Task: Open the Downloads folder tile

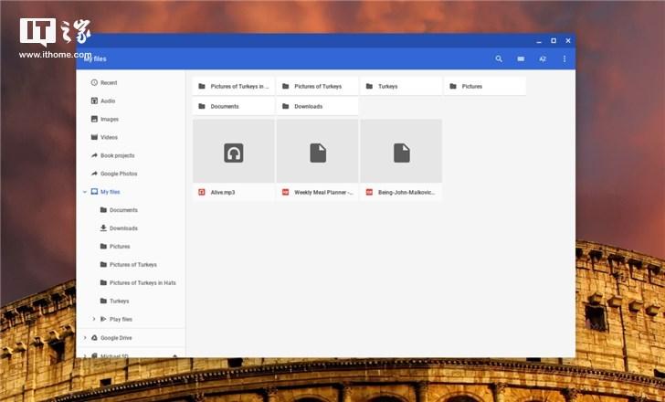Action: (x=317, y=106)
